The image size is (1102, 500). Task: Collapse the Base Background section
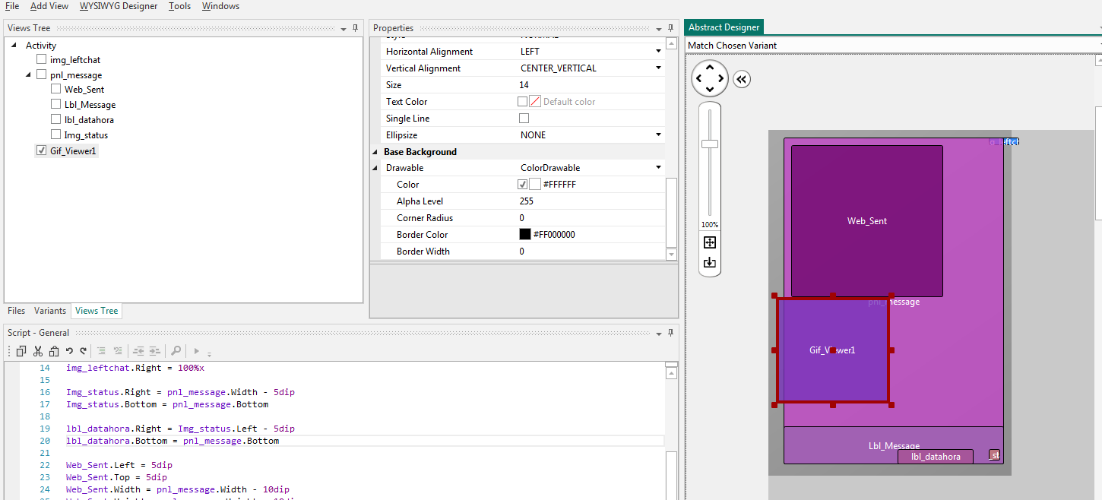pyautogui.click(x=375, y=152)
